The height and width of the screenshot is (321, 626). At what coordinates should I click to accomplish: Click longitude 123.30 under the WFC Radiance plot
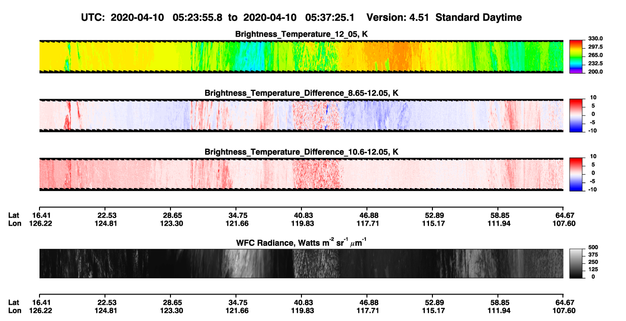point(172,310)
